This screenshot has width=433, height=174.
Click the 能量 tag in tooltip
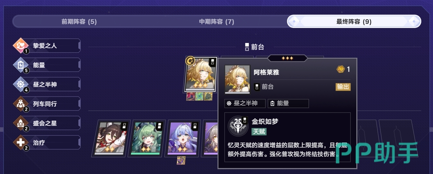pyautogui.click(x=288, y=103)
